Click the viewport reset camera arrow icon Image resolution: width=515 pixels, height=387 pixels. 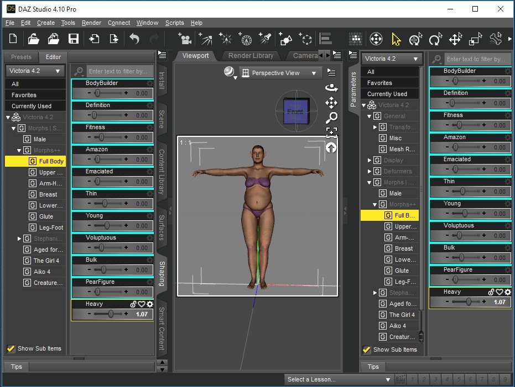331,147
